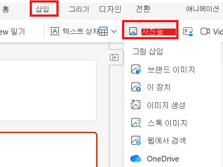This screenshot has width=223, height=167.
Task: Collapse the slide thumbnail pane icon
Action: (x=114, y=58)
